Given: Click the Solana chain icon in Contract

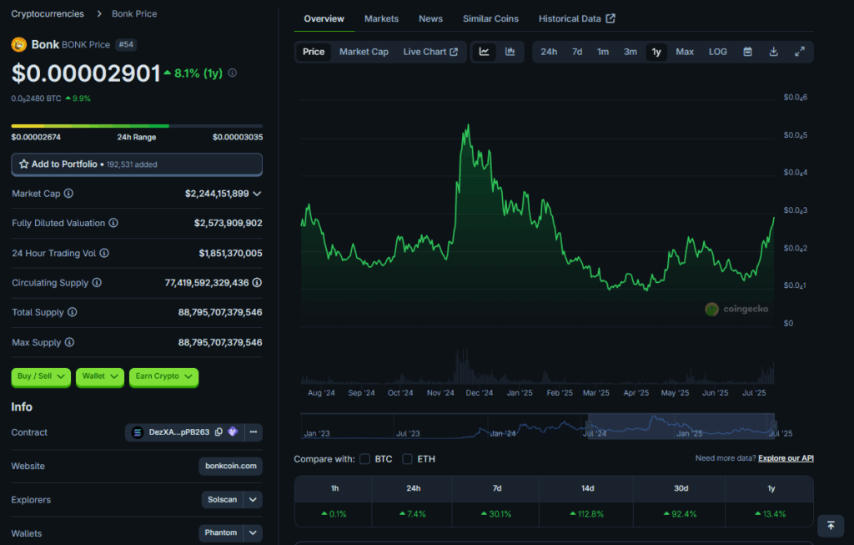Looking at the screenshot, I should 138,432.
